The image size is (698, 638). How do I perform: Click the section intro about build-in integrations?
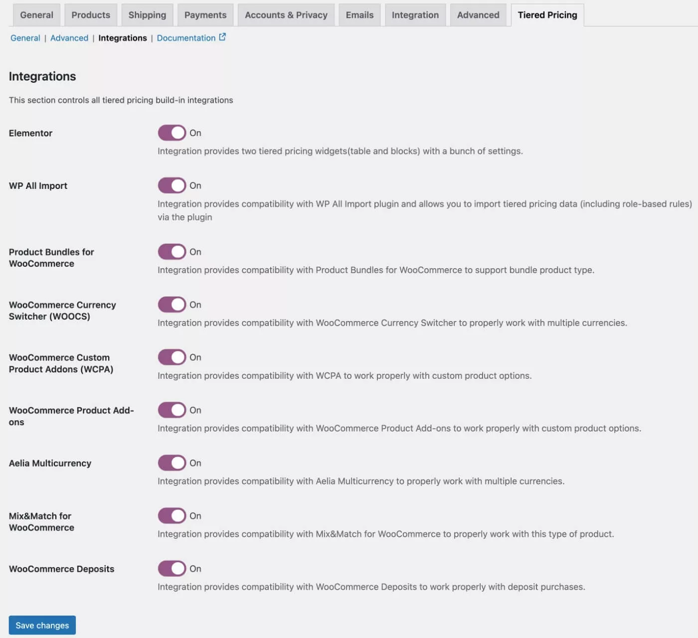coord(121,100)
